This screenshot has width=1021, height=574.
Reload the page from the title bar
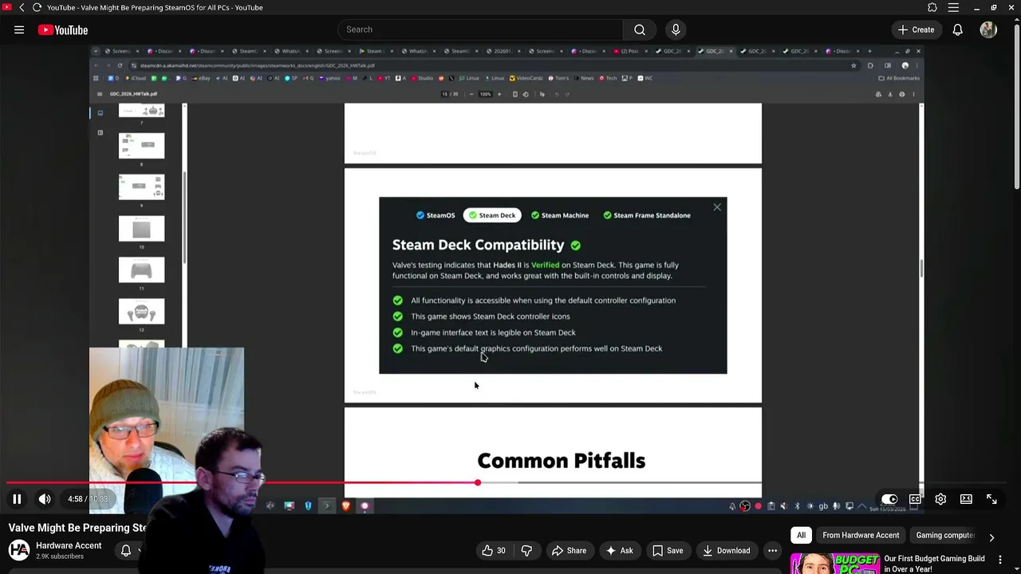[37, 7]
